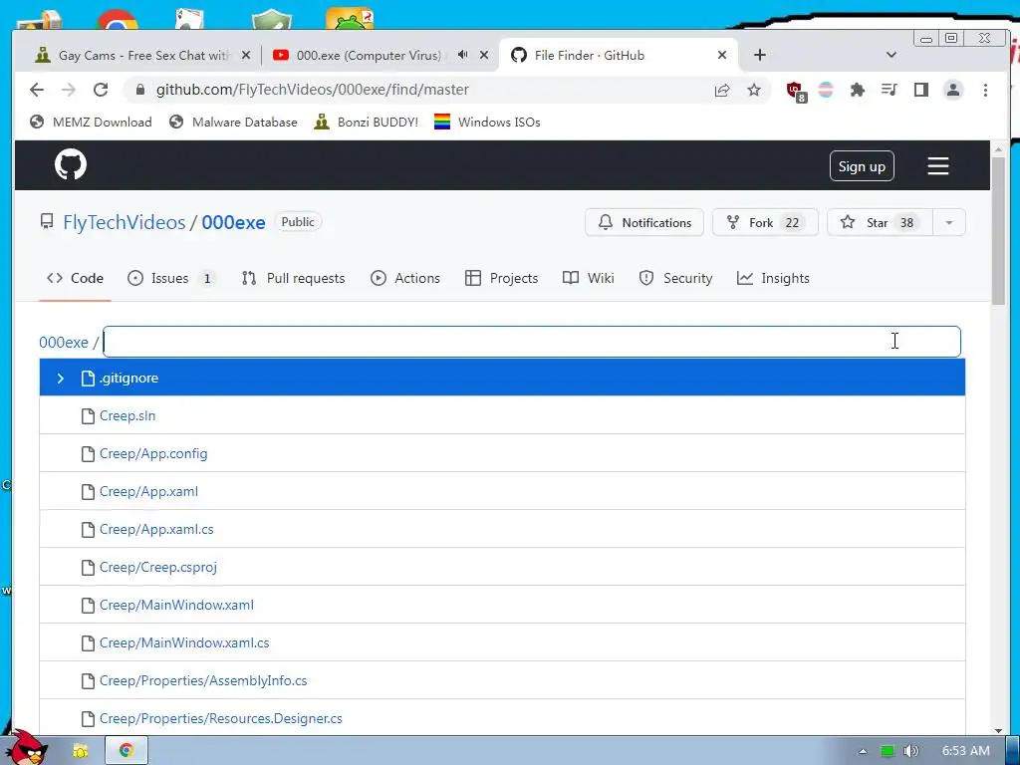The width and height of the screenshot is (1020, 765).
Task: Open the media control icon in toolbar
Action: point(890,90)
